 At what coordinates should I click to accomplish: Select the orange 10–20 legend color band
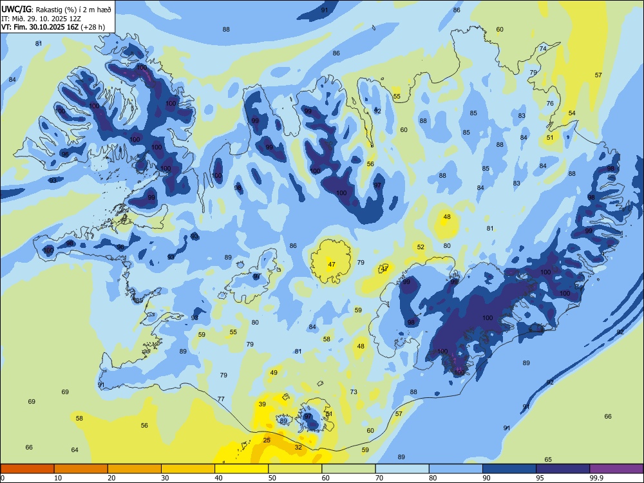[81, 469]
